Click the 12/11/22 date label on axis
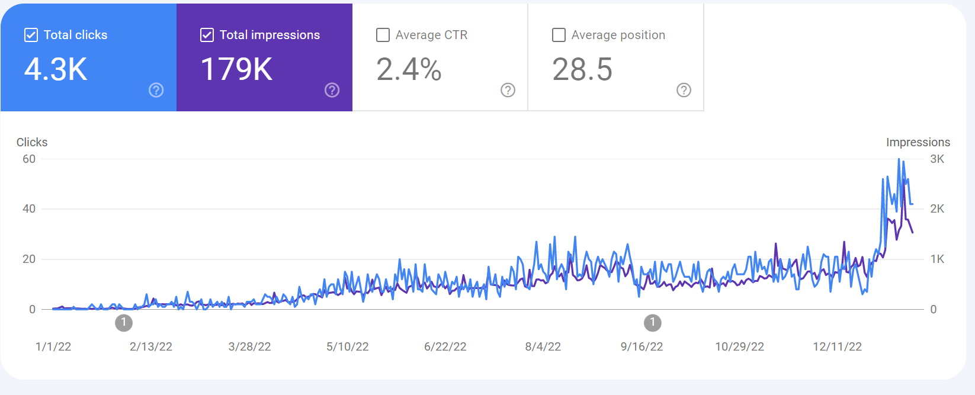The width and height of the screenshot is (975, 395). [x=837, y=346]
